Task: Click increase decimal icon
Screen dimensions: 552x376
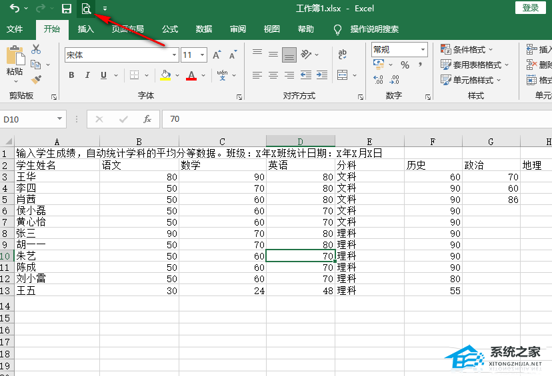Action: [378, 80]
